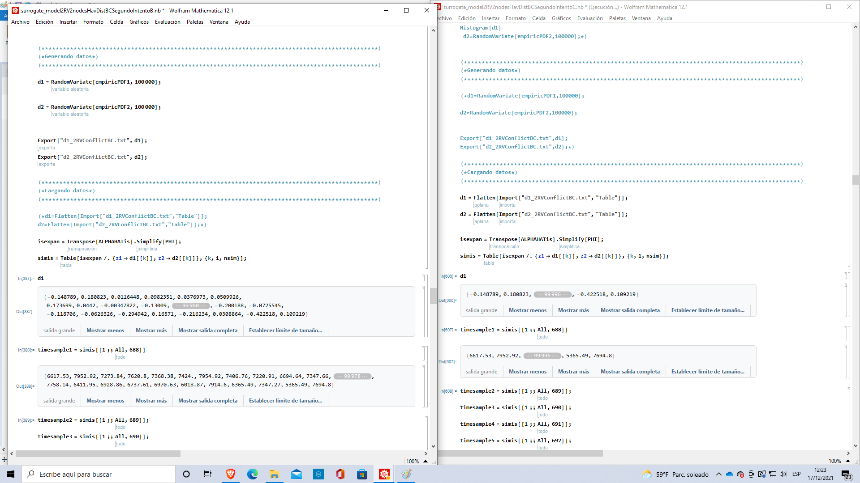Click 'Establecer límite de tamaño...' under Out[606]
This screenshot has height=483, width=860.
pos(708,310)
